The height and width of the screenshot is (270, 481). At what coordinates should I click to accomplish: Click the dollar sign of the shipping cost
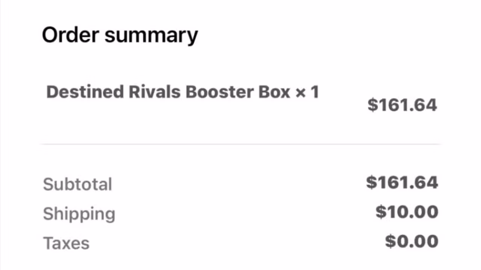[x=381, y=212]
